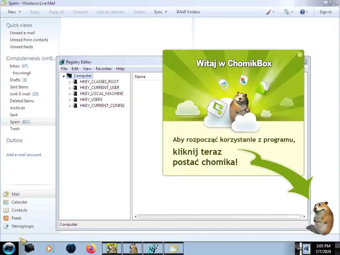Screen dimensions: 340x255
Task: Open the dark globe taskbar icon
Action: pos(71,248)
